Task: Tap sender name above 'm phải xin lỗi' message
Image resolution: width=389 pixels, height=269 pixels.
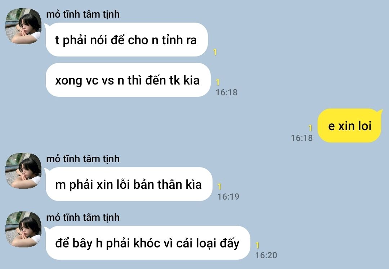Action: [x=83, y=159]
